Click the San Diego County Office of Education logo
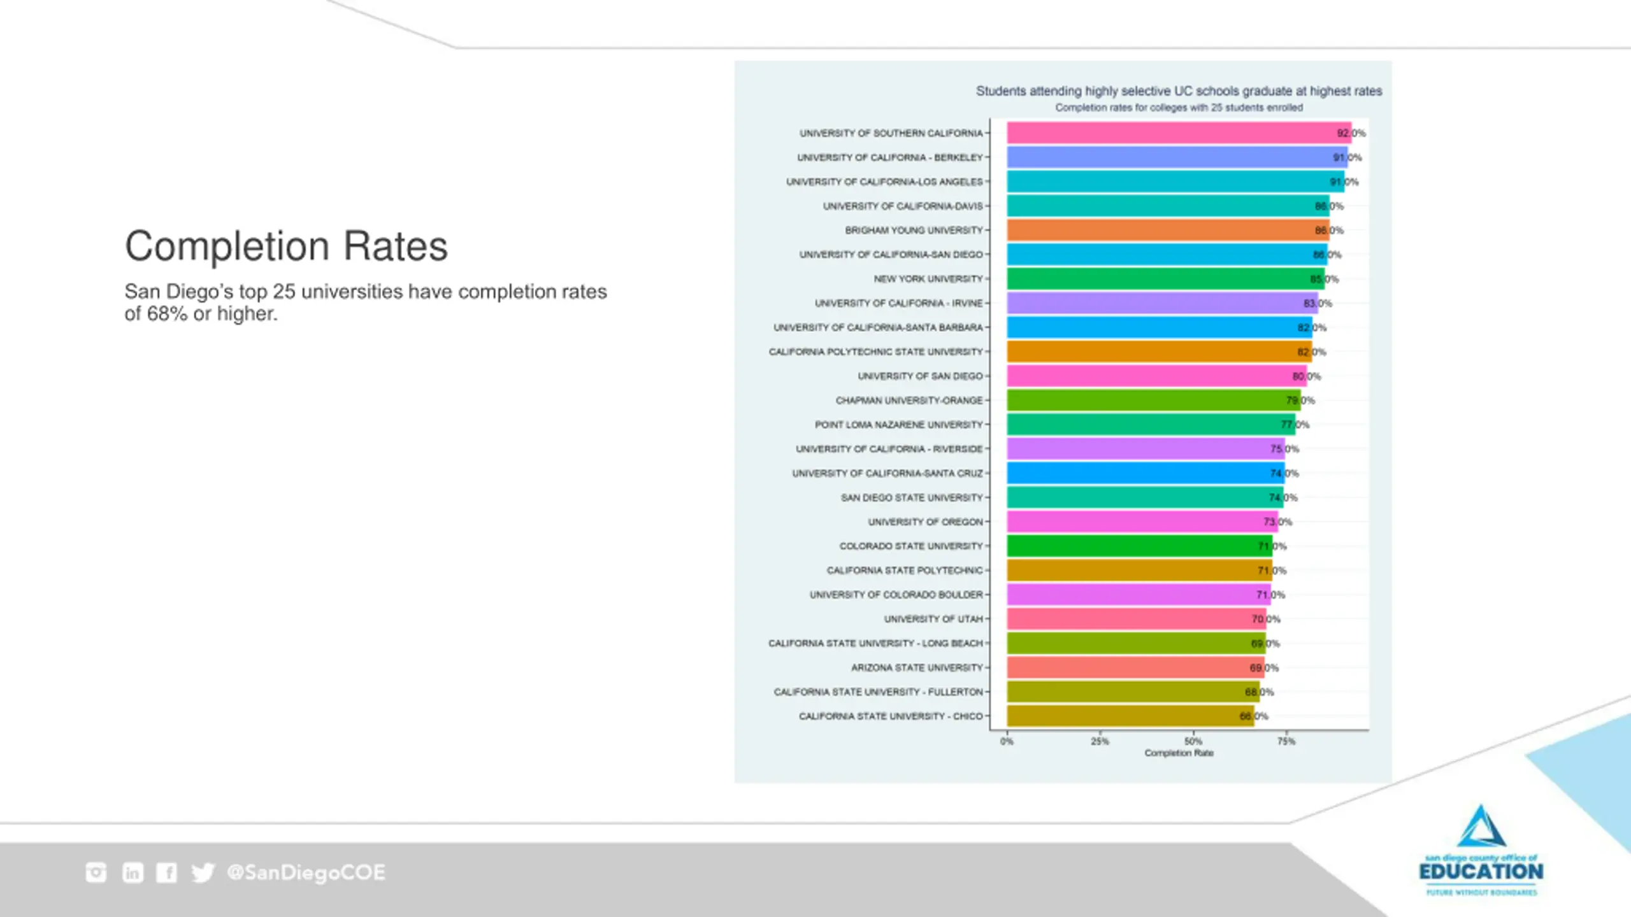The height and width of the screenshot is (917, 1631). click(x=1481, y=850)
